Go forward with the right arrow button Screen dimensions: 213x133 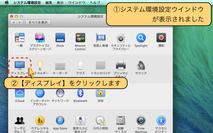pos(20,22)
